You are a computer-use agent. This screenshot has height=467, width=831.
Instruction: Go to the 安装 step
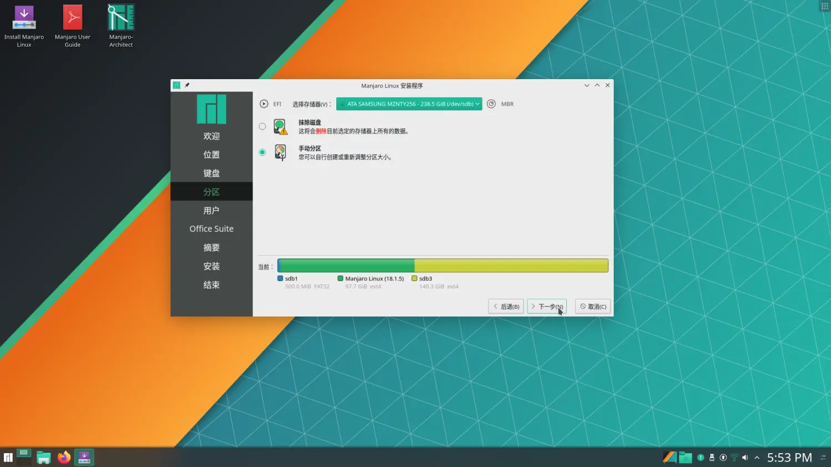(x=212, y=266)
